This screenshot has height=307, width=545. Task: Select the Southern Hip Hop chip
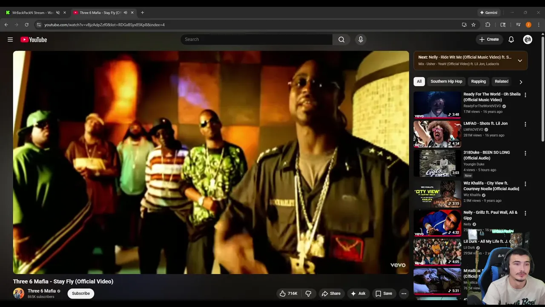446,81
